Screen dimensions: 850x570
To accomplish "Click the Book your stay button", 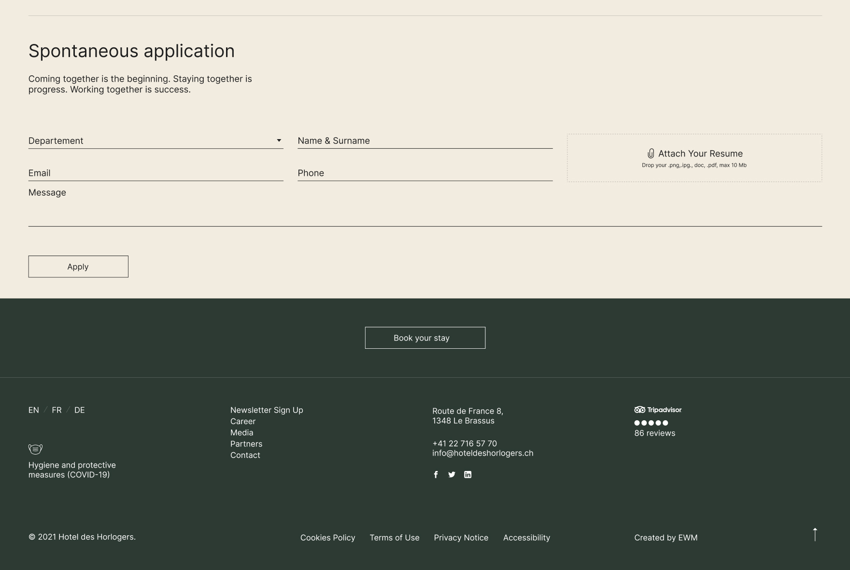I will 425,338.
